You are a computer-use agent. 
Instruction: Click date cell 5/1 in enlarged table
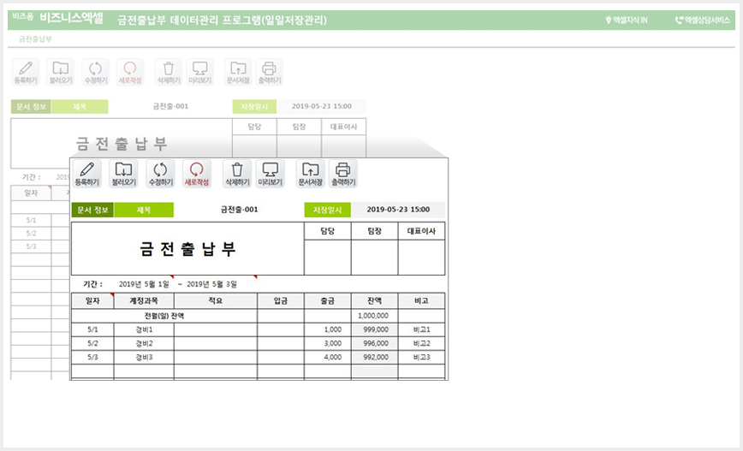pyautogui.click(x=92, y=329)
